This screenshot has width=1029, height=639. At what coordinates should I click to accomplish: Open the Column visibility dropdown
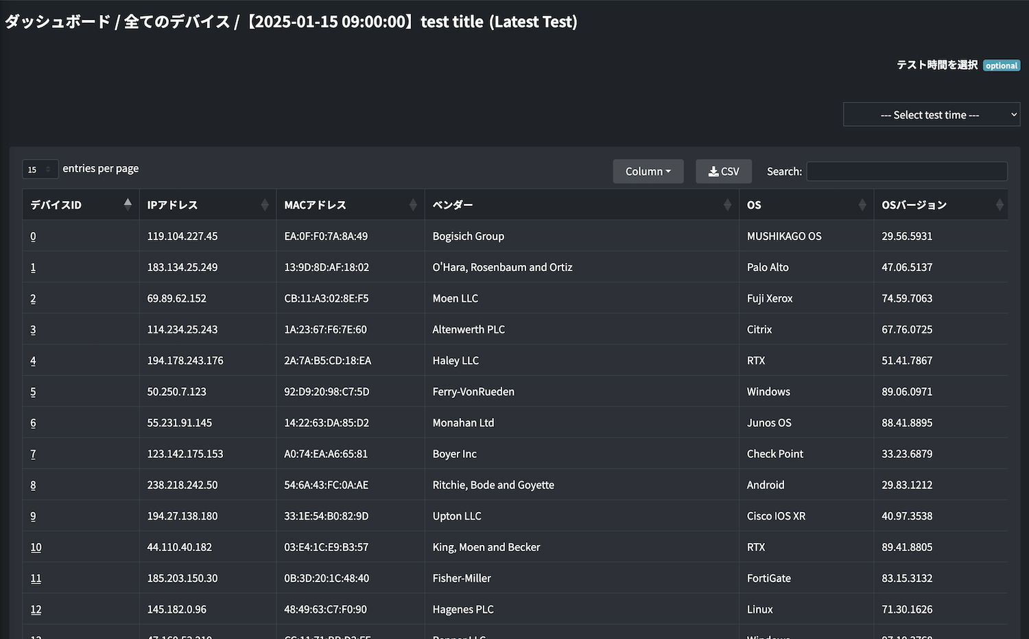(x=648, y=172)
